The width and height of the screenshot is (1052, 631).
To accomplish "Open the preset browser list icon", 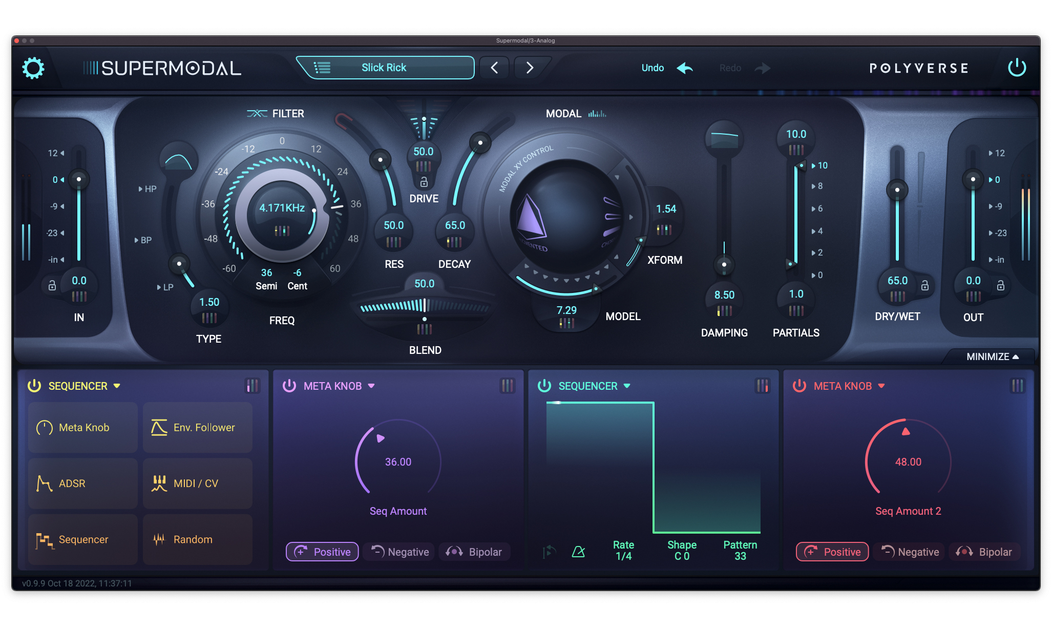I will tap(322, 68).
